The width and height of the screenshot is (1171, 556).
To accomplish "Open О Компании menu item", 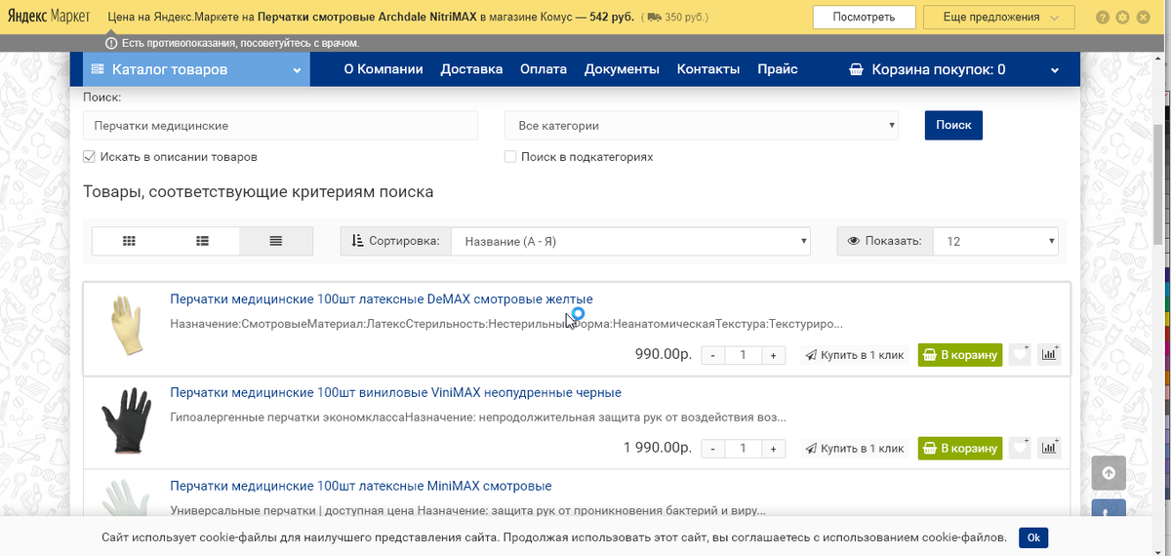I will point(384,69).
